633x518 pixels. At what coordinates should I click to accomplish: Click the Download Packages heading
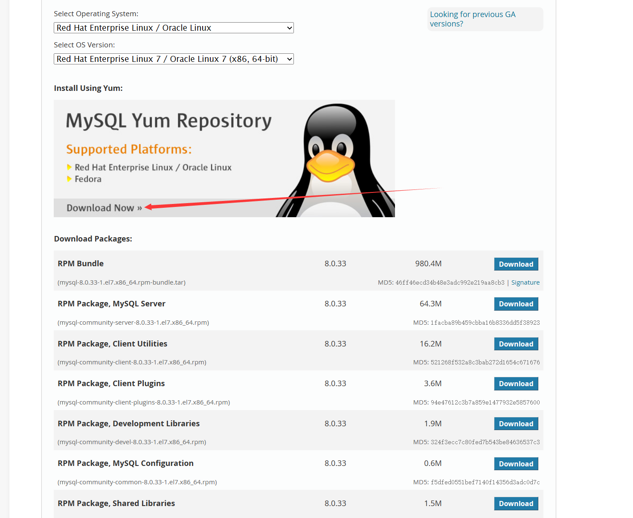(93, 239)
